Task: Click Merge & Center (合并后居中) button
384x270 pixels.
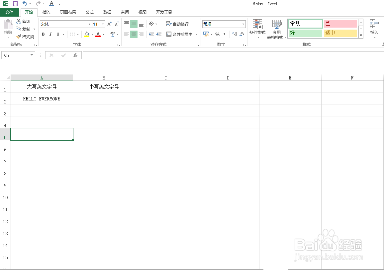Action: 179,34
